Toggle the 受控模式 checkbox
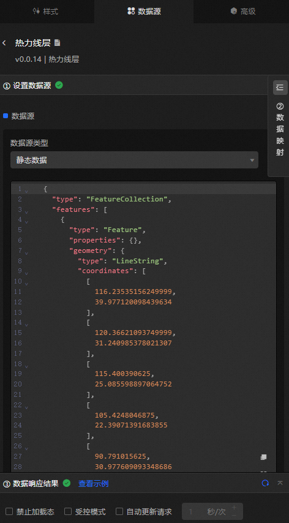289x523 pixels. (68, 511)
